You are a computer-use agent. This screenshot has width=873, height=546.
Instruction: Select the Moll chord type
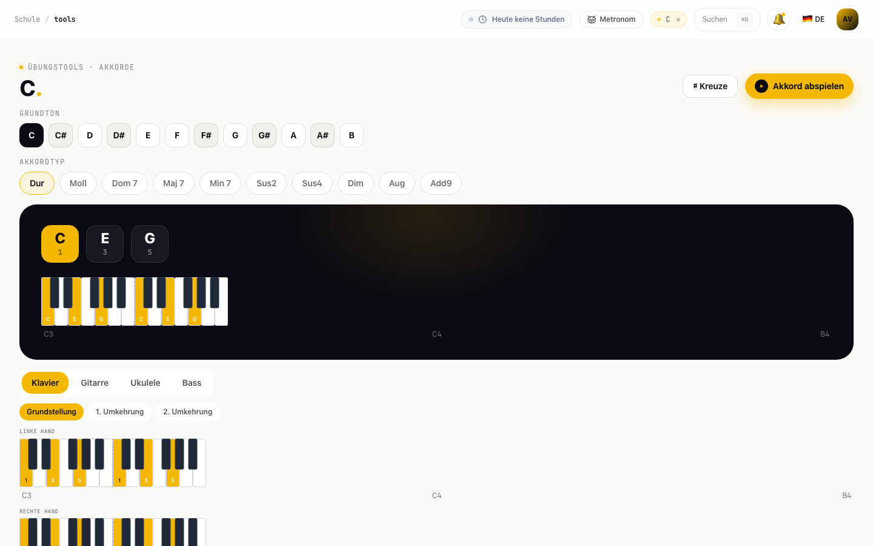78,183
